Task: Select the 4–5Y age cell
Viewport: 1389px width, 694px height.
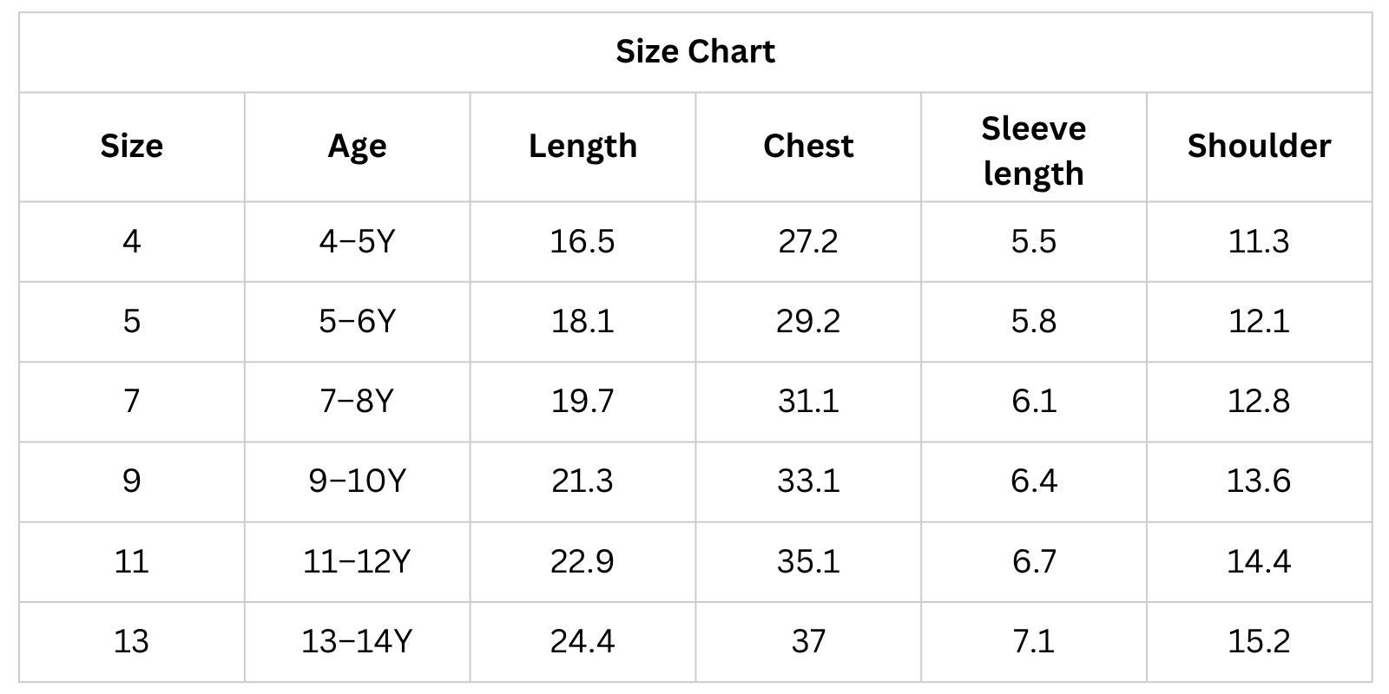Action: 357,240
